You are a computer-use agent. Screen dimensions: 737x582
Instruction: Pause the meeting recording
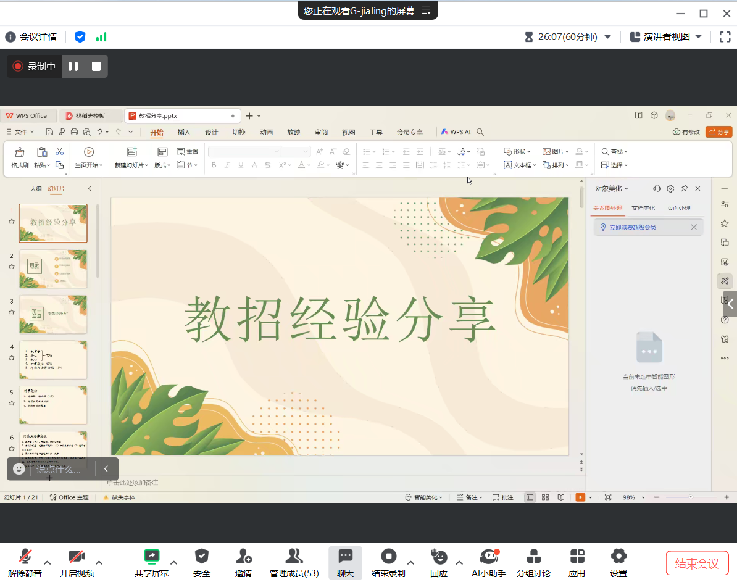73,67
